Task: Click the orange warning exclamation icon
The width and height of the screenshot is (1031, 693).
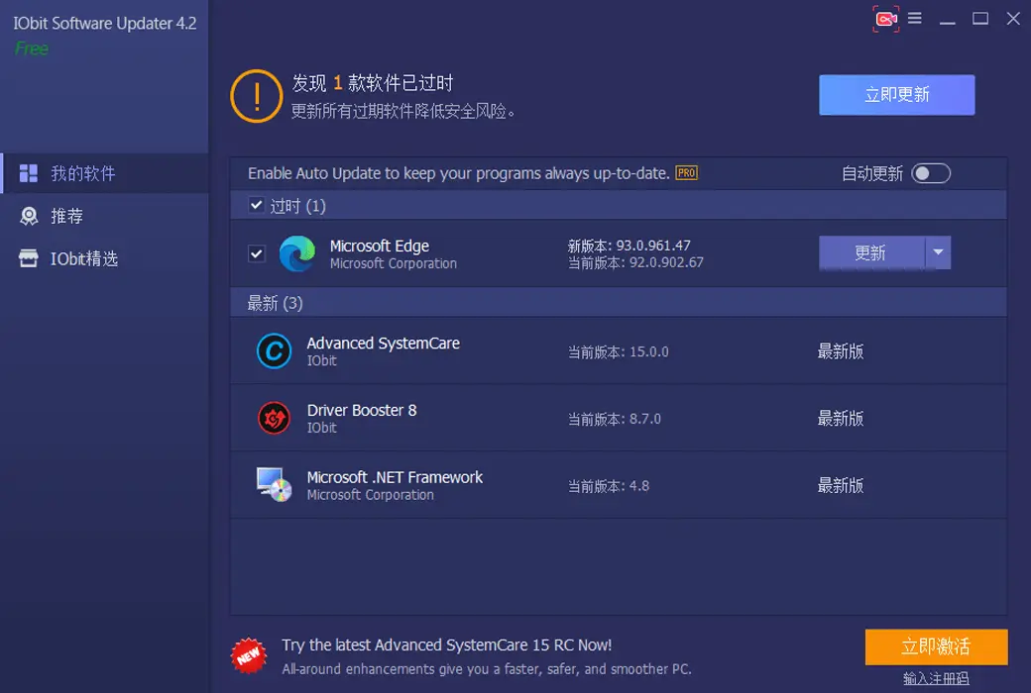Action: [257, 96]
